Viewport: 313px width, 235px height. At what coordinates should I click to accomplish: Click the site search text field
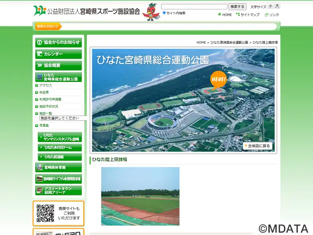[x=194, y=7]
